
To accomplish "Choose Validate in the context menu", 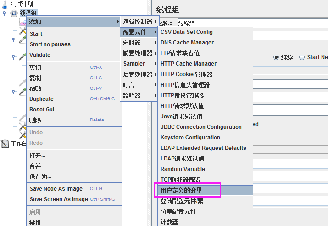I will pos(74,55).
